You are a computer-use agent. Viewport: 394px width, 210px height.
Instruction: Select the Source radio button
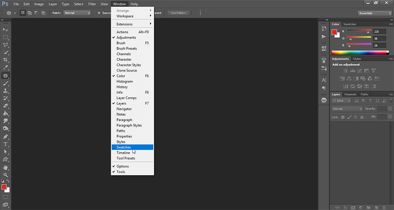coord(100,13)
